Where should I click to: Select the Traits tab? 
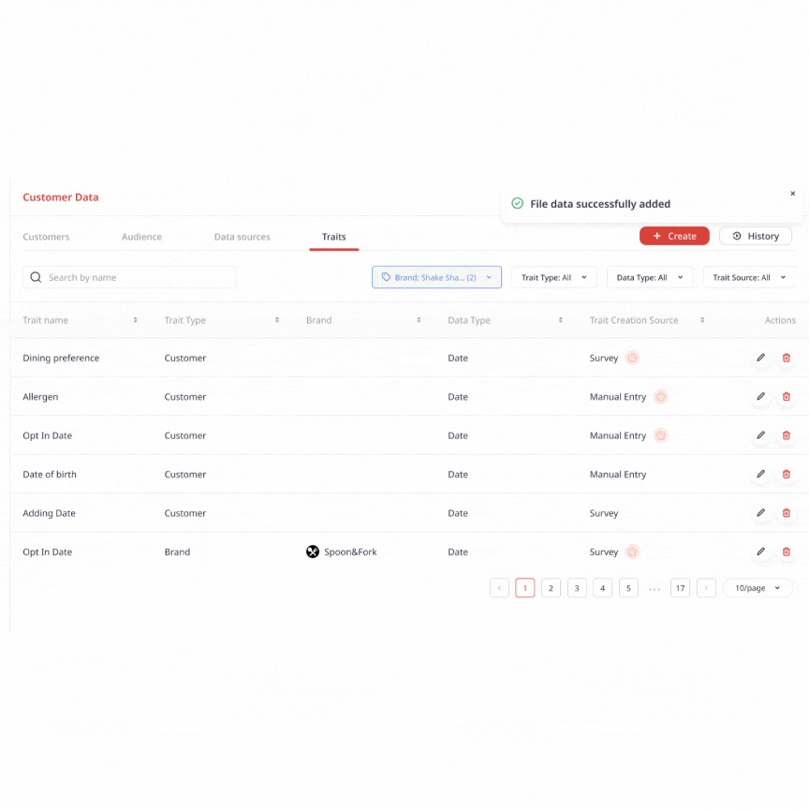(334, 236)
